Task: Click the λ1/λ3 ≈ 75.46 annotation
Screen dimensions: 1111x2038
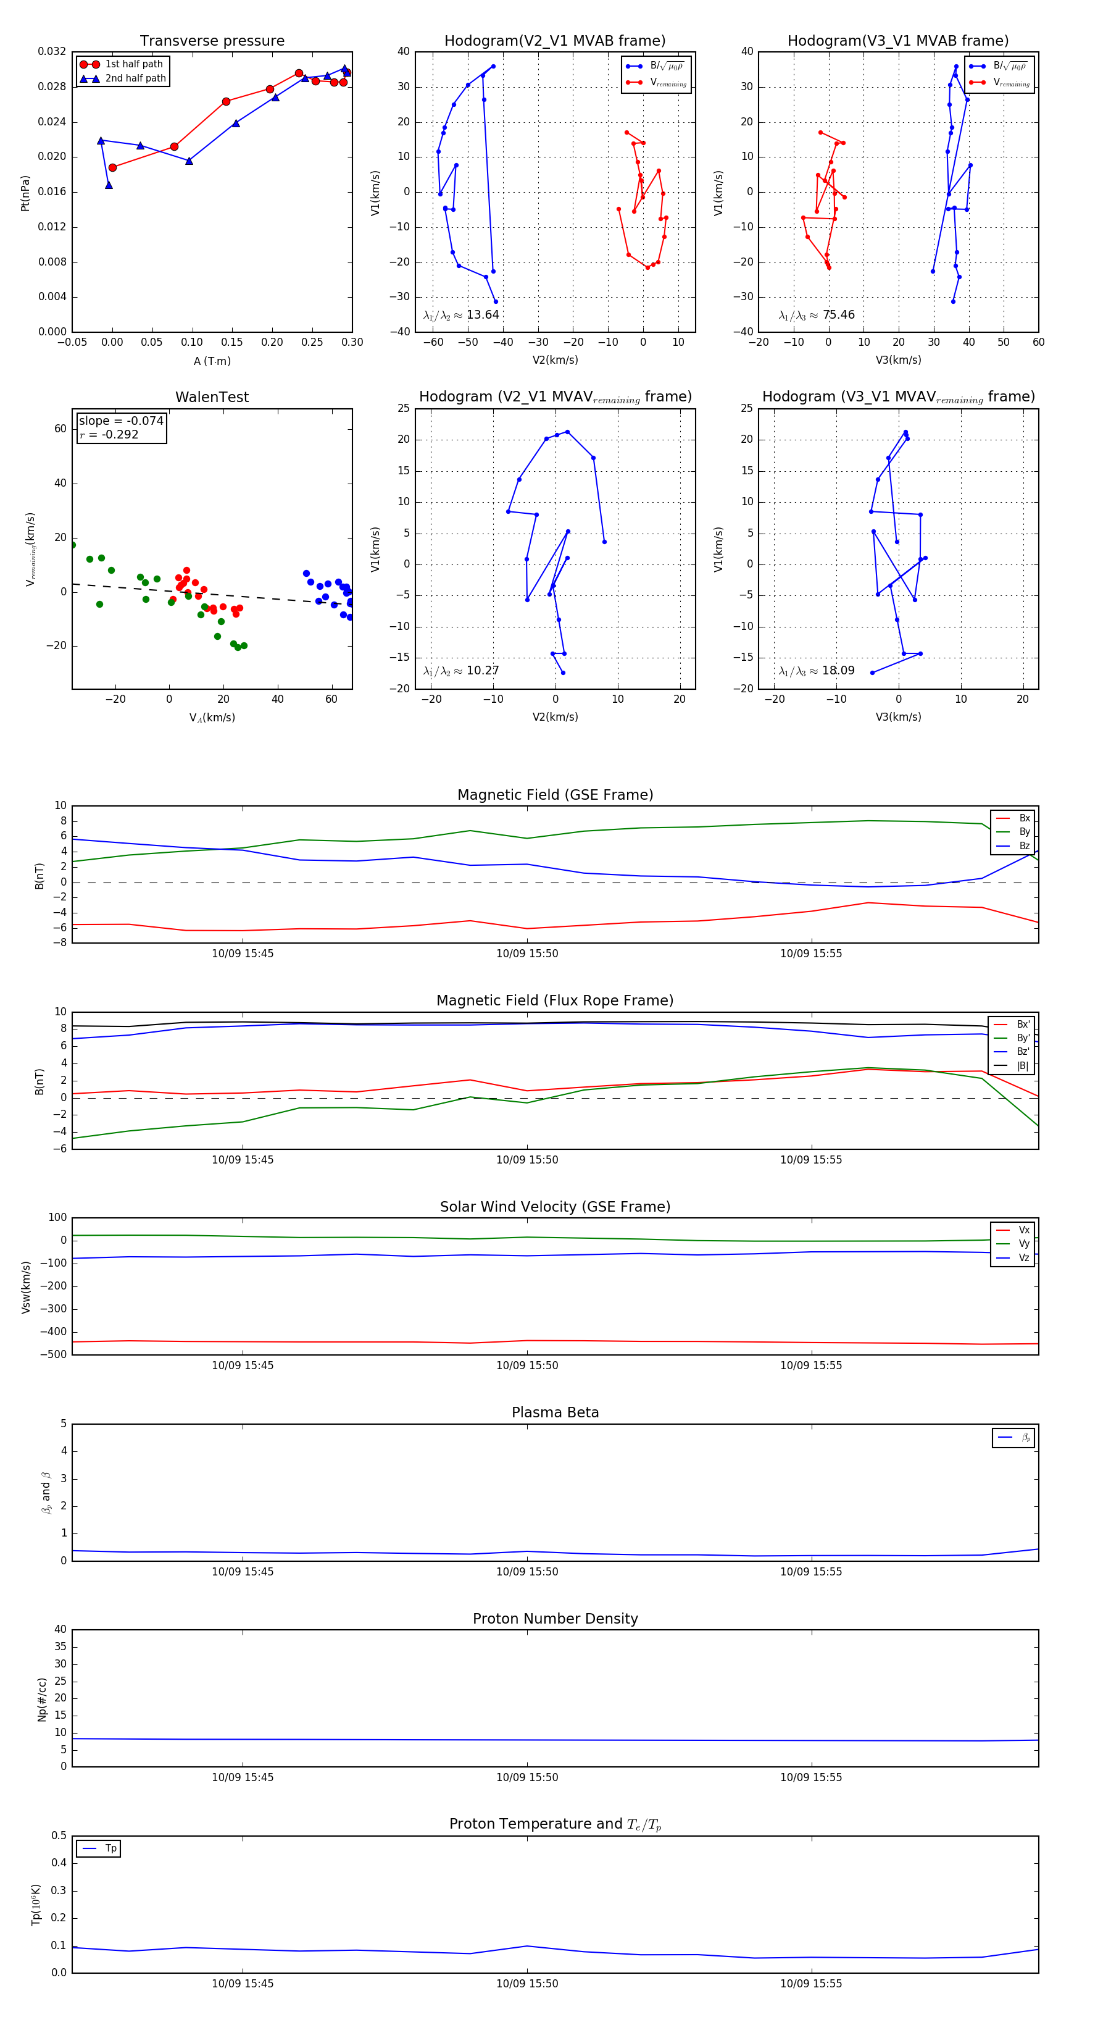Action: click(x=817, y=315)
